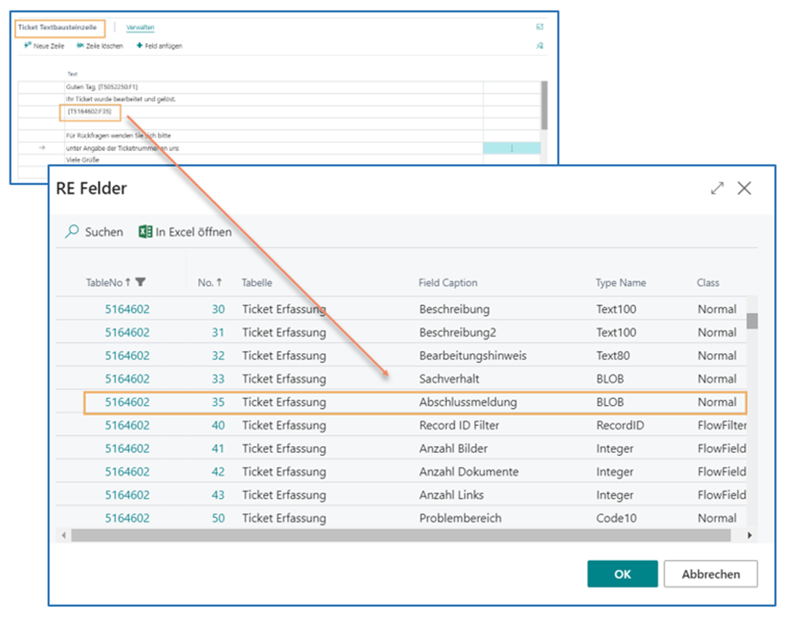793x618 pixels.
Task: Click the Neue Zeile icon
Action: pyautogui.click(x=28, y=46)
